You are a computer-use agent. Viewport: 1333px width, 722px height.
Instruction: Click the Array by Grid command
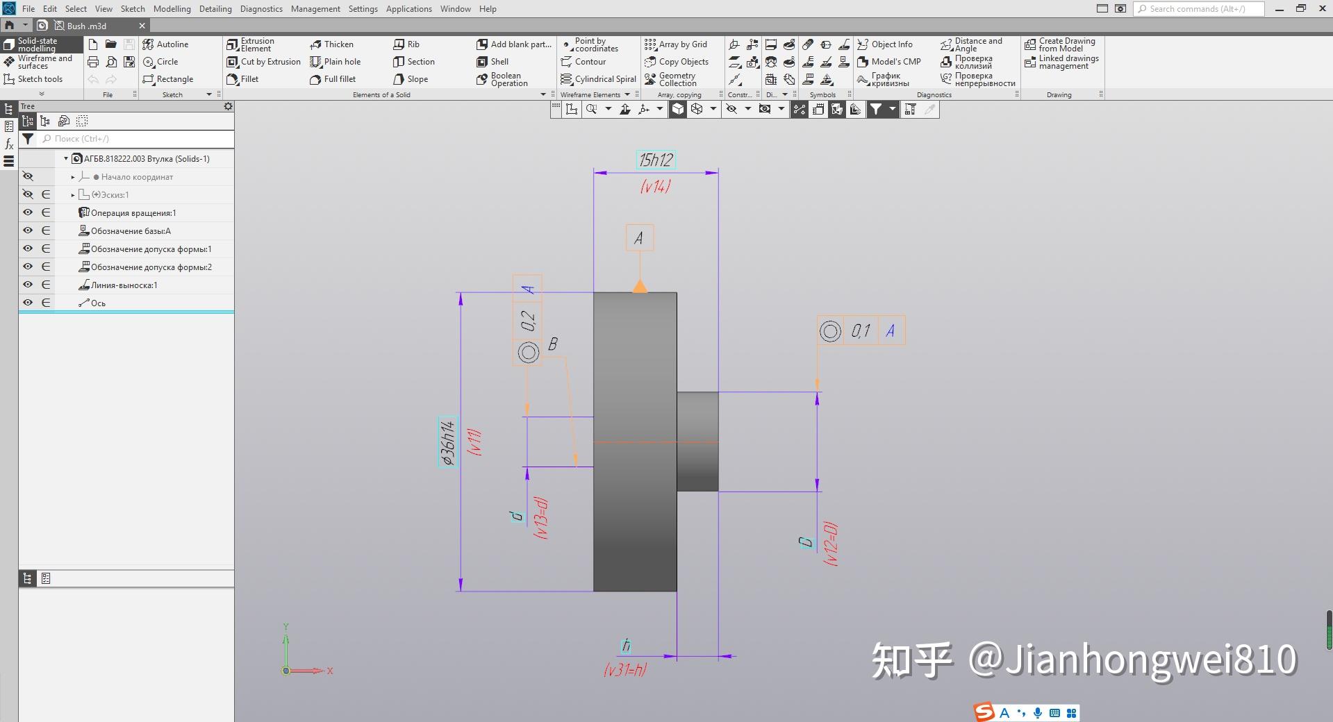click(681, 44)
